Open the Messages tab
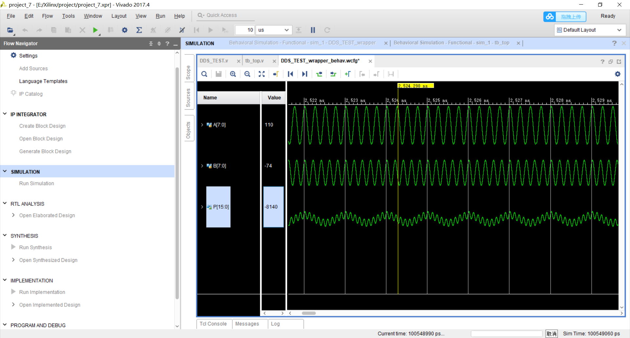 point(247,324)
